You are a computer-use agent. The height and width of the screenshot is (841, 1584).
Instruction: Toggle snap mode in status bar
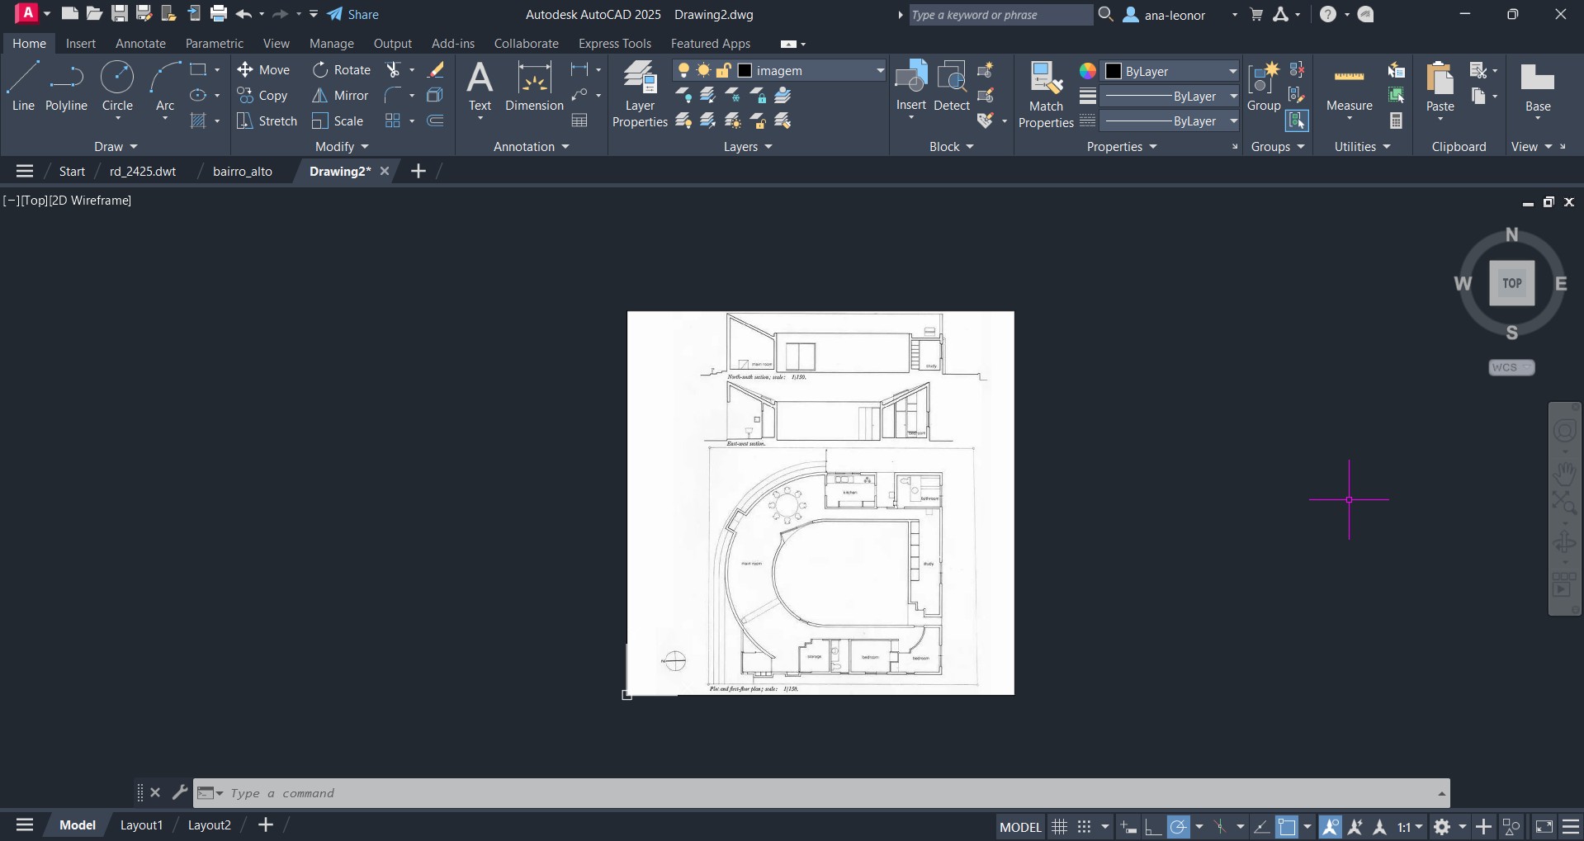pos(1085,826)
